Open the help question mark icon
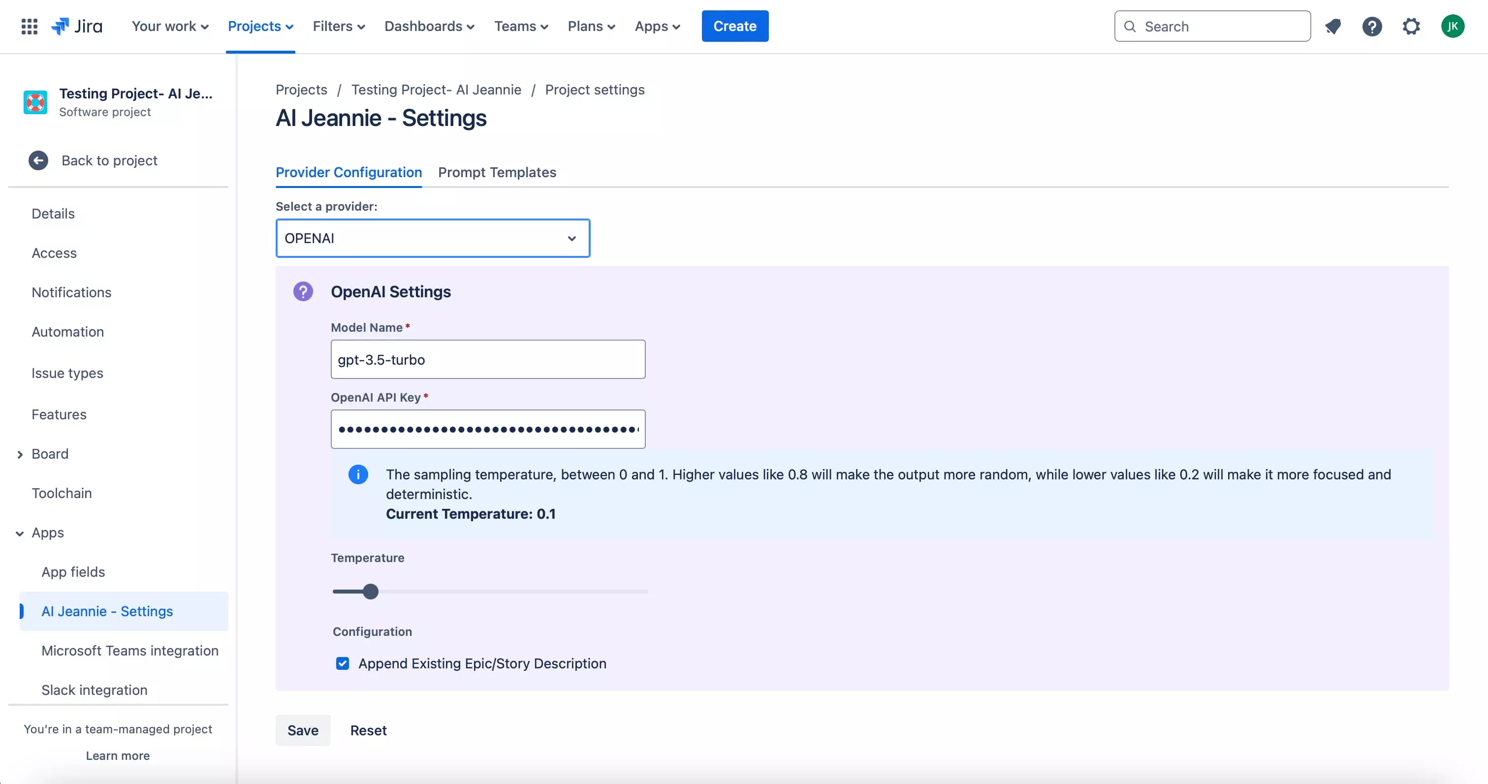The image size is (1488, 784). point(1372,27)
